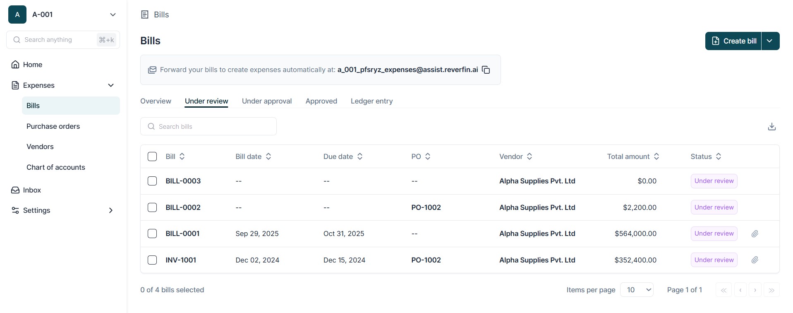793x313 pixels.
Task: Click the Search bills input field
Action: pos(208,126)
